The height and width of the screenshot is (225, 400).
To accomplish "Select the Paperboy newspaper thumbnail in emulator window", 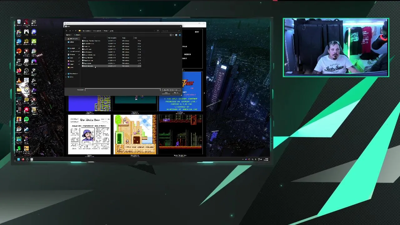I will tap(89, 135).
